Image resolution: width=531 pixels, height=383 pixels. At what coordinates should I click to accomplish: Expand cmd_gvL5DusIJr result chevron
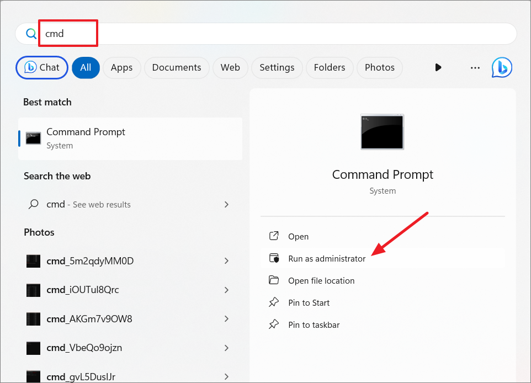pos(226,376)
